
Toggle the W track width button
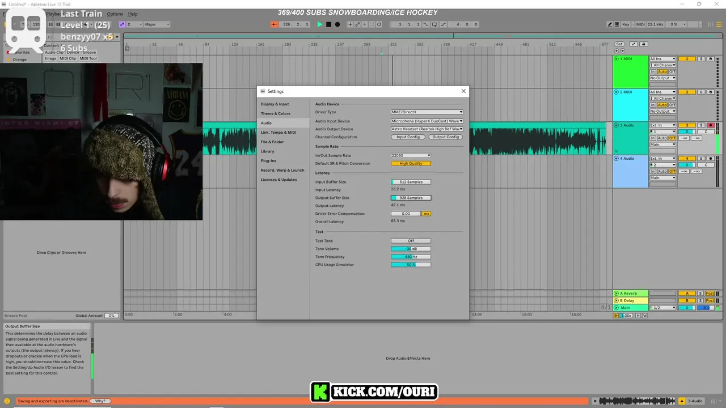tap(644, 316)
